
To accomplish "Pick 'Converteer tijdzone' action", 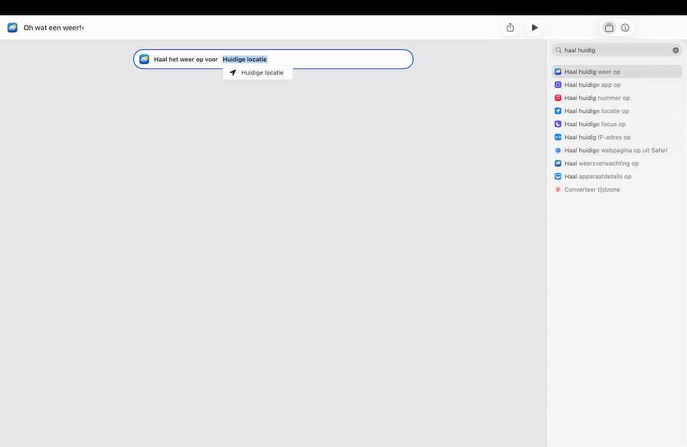I will tap(617, 190).
